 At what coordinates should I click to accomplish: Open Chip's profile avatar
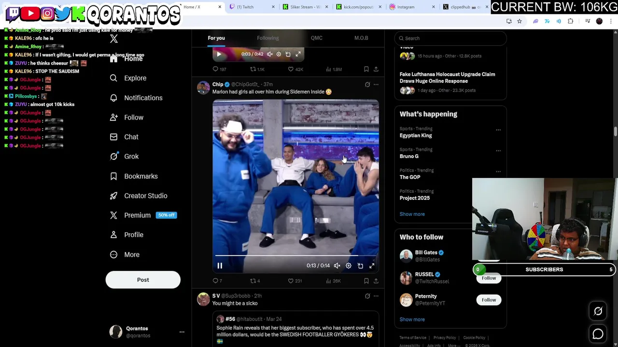coord(203,88)
